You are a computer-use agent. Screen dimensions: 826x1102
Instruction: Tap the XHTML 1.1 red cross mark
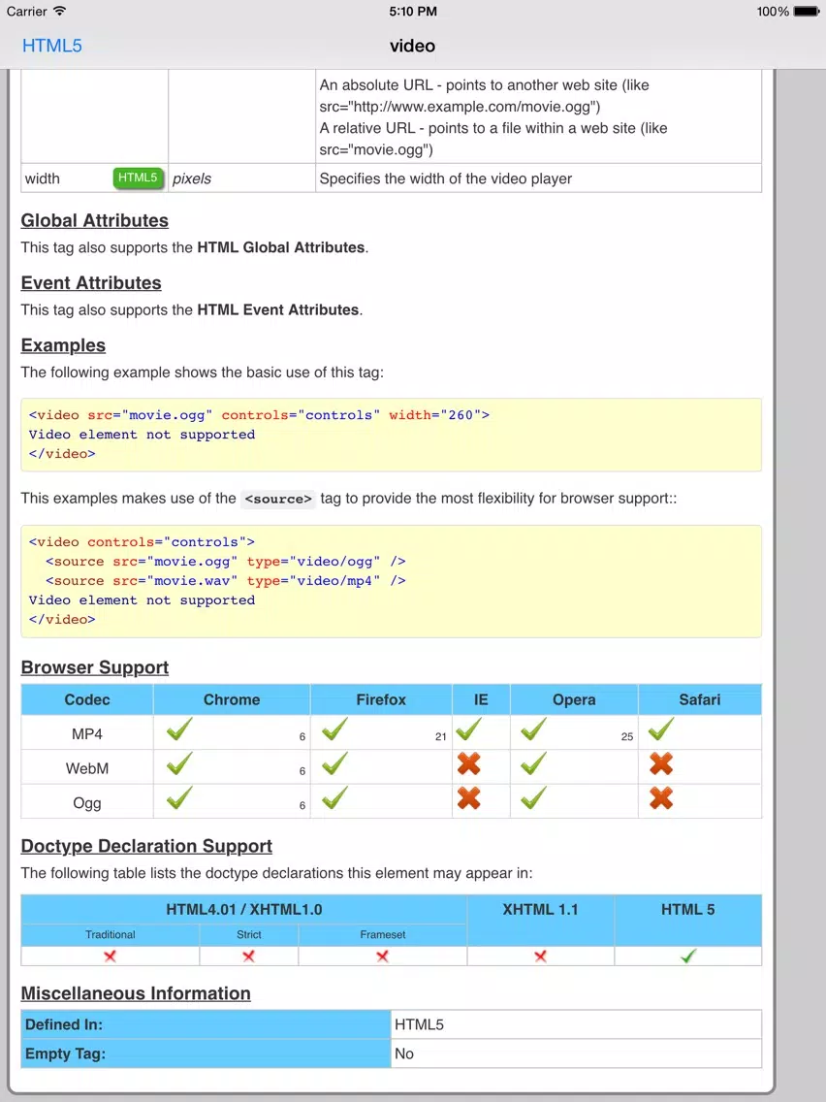540,956
